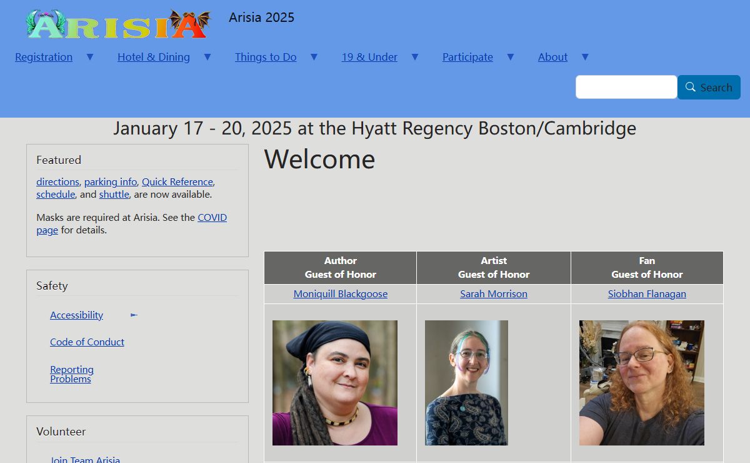Click Siobhan Flanagan's portrait photo
Screen dimensions: 750x463
point(641,383)
